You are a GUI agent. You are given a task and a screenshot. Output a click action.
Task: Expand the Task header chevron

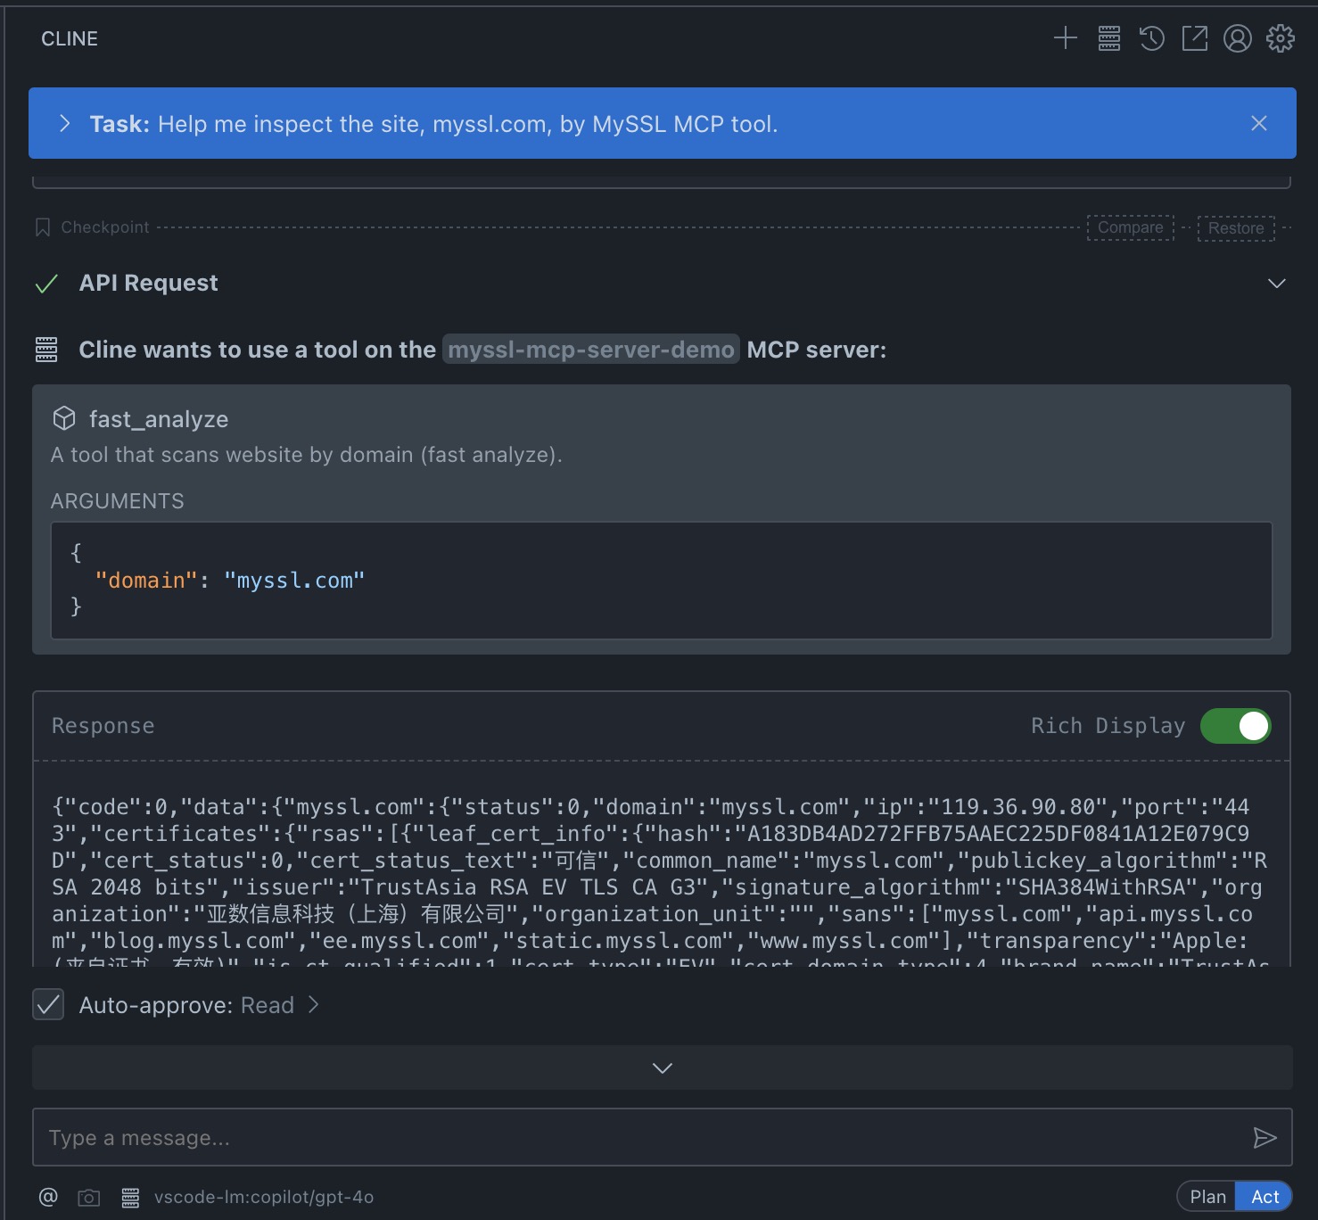(64, 123)
